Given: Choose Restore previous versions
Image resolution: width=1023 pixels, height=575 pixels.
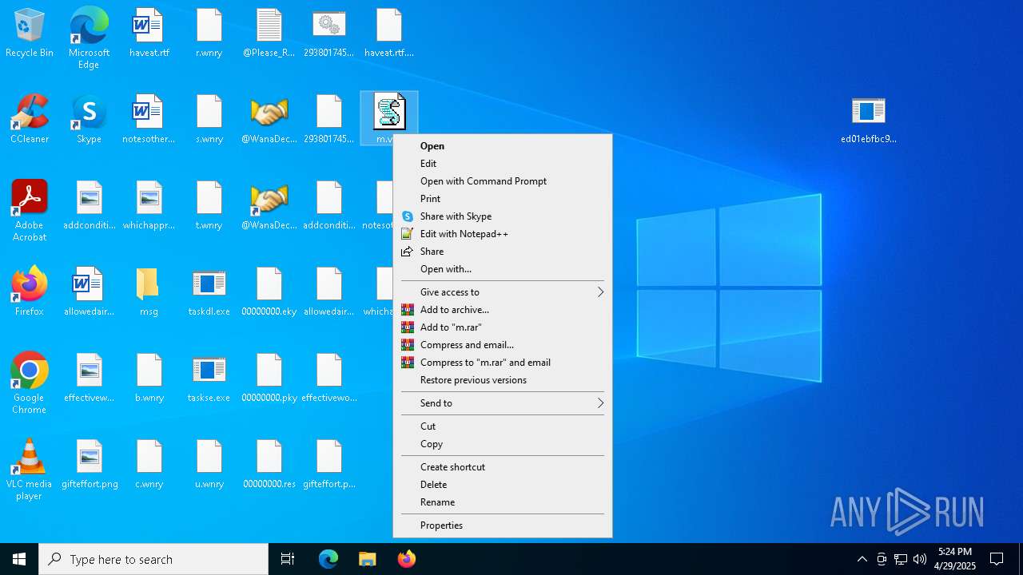Looking at the screenshot, I should click(x=503, y=380).
